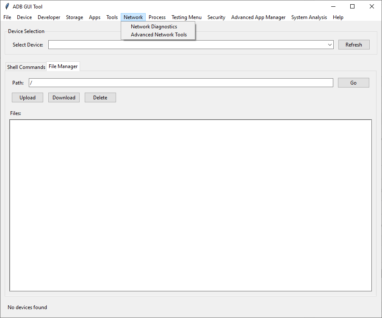Switch to the Shell Commands tab
Viewport: 382px width, 318px height.
coord(26,67)
